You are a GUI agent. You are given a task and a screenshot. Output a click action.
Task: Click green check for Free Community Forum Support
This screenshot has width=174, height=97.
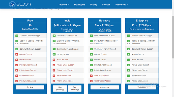17,49
